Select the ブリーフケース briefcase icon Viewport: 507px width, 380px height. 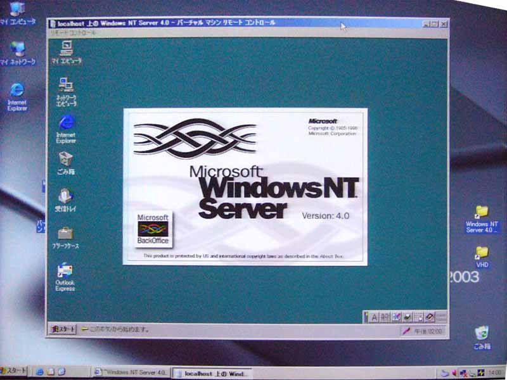pos(66,238)
